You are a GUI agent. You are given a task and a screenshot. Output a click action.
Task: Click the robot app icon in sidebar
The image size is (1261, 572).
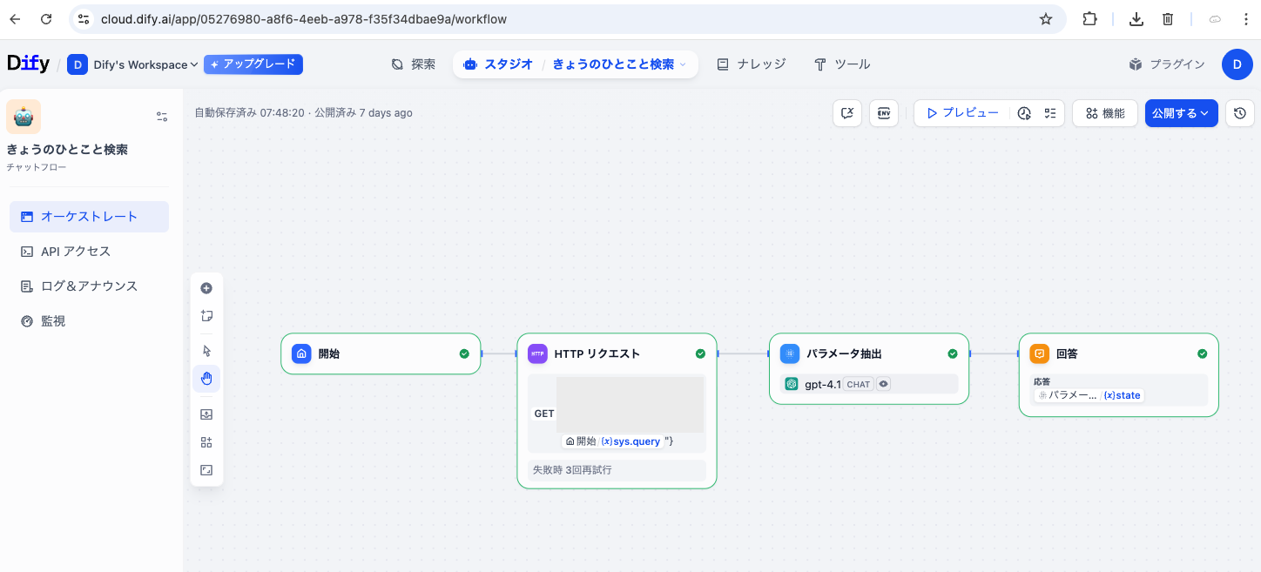[x=24, y=117]
